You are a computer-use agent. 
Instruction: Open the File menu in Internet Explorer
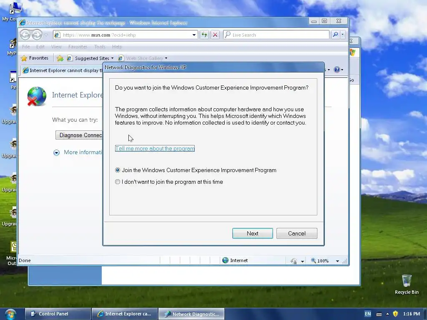click(x=26, y=47)
